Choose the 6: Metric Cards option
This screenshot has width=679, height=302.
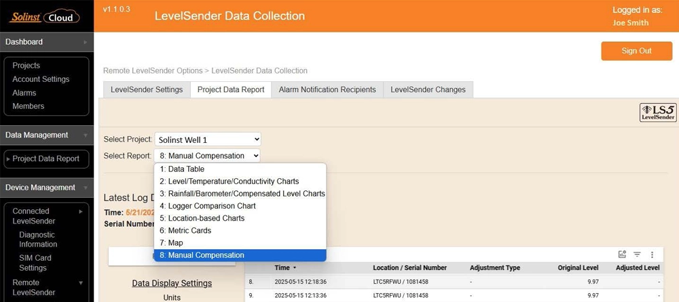(x=240, y=230)
